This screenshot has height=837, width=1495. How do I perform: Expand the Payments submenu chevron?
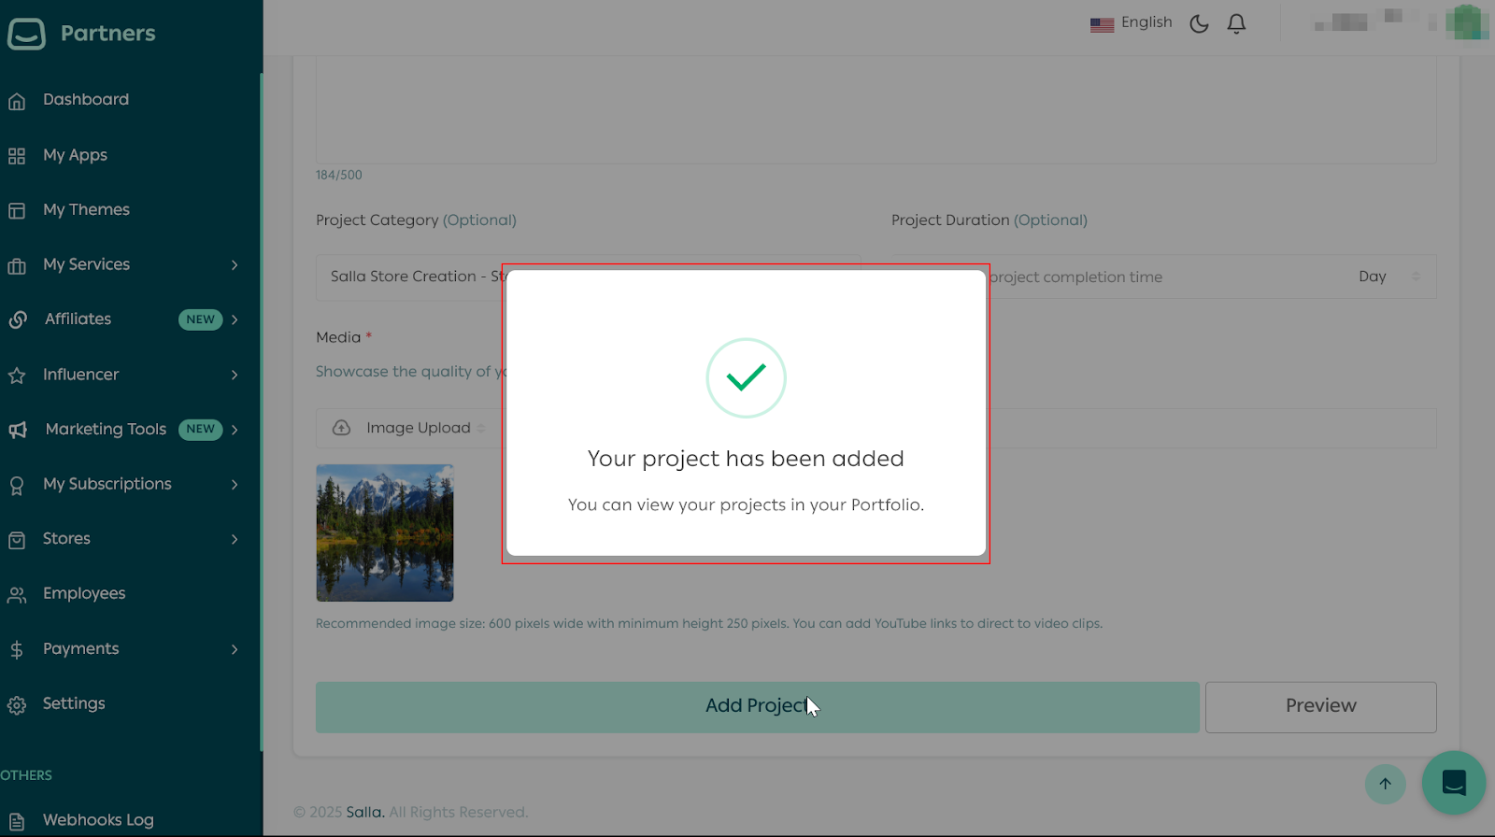(235, 649)
